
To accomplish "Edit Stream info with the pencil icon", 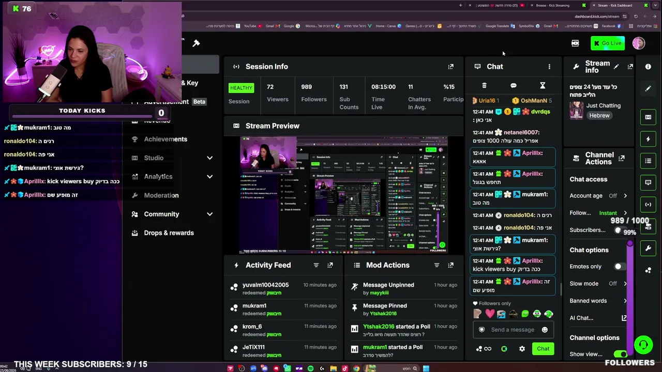I will 616,67.
